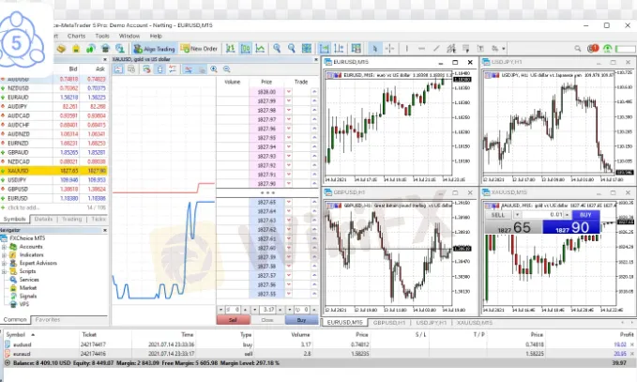Draw a vertical line object

pyautogui.click(x=406, y=49)
